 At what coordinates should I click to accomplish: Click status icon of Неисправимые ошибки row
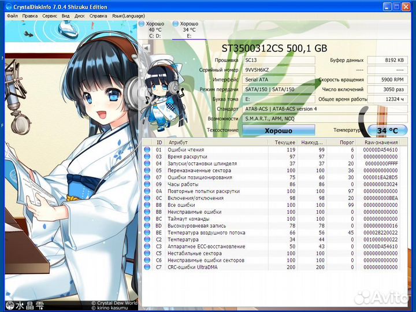point(147,211)
